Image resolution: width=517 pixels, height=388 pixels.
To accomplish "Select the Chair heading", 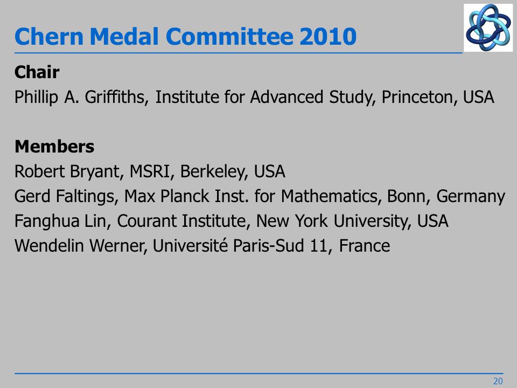I will coord(37,72).
